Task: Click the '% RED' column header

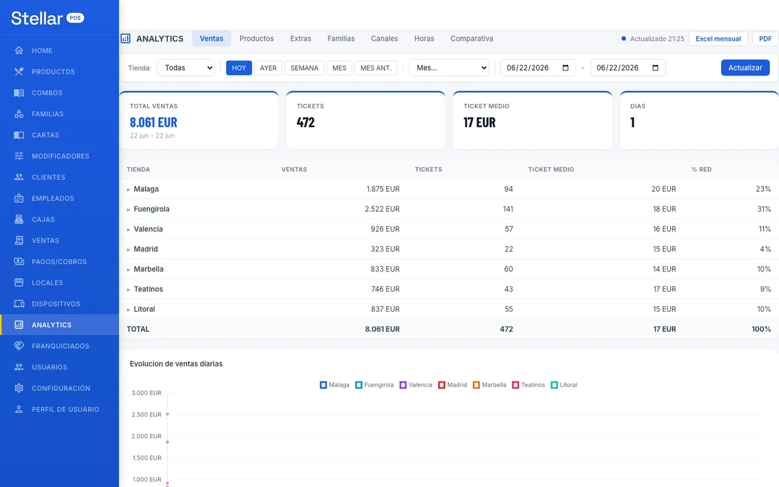Action: click(701, 169)
